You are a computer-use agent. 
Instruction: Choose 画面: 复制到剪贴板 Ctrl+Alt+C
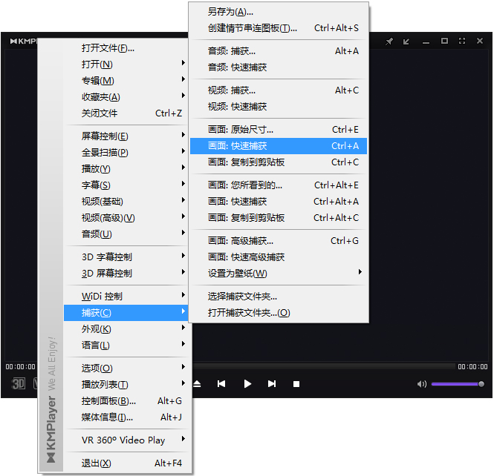[x=279, y=218]
